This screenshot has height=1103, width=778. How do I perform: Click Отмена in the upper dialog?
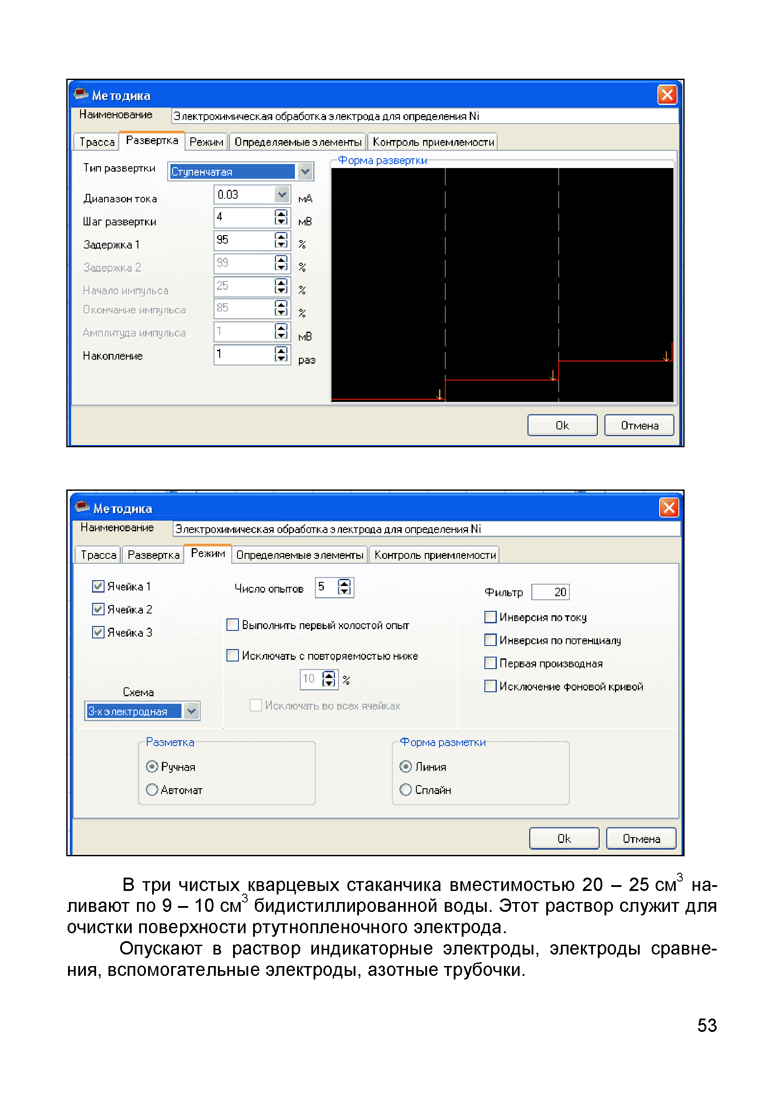[639, 425]
